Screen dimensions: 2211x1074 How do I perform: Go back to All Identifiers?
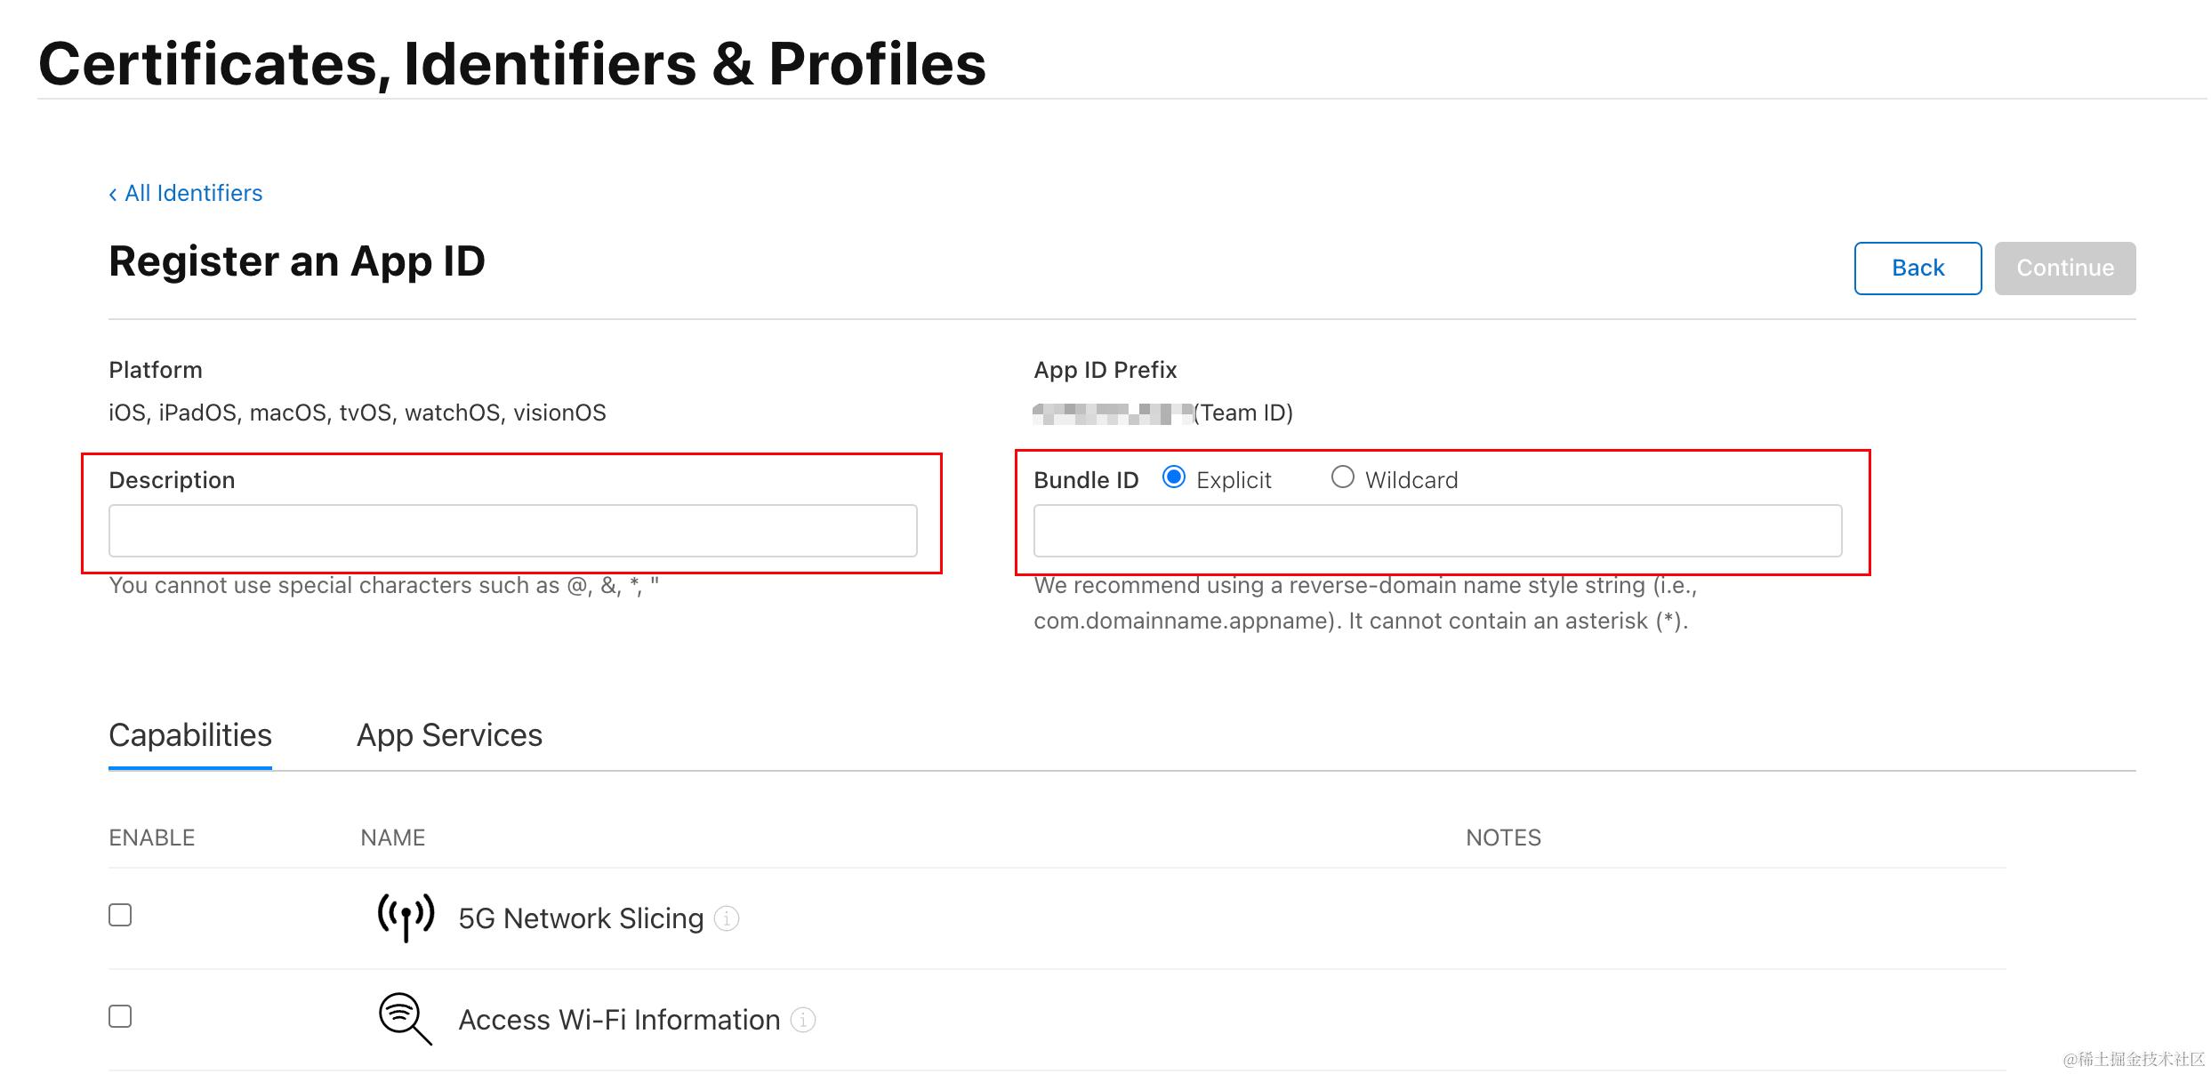coord(186,193)
